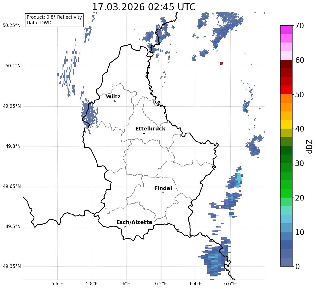
Task: Click the colorbar tick label 60
Action: coord(299,60)
